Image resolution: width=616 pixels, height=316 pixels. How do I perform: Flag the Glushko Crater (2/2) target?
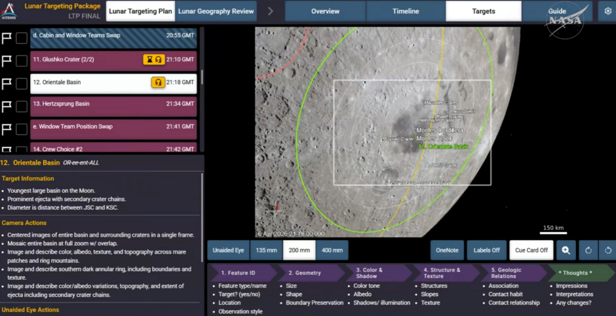[x=7, y=60]
